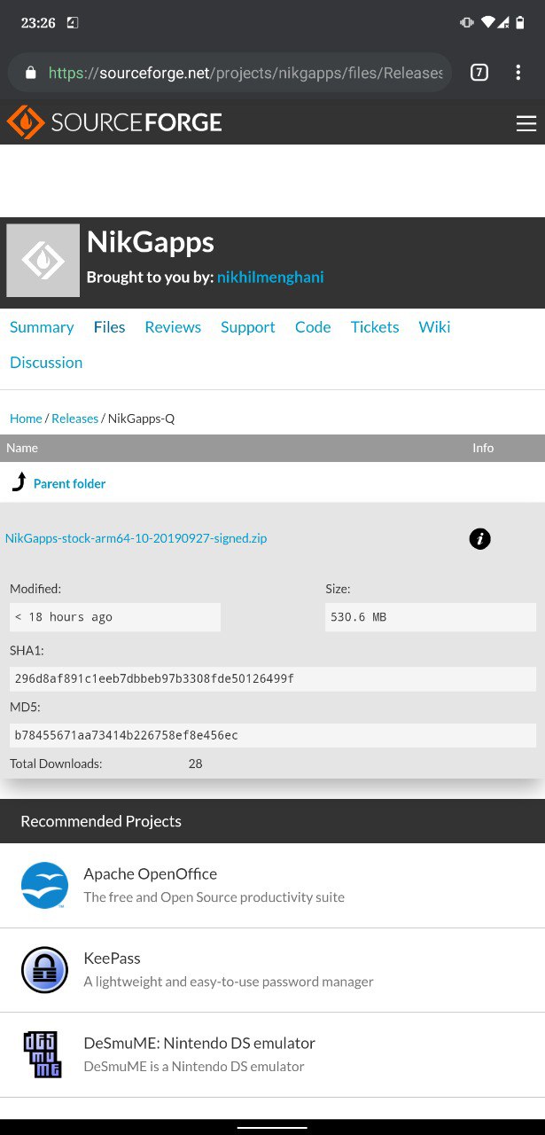Click the Modified '< 18 hours ago' field
This screenshot has width=545, height=1135.
point(115,617)
